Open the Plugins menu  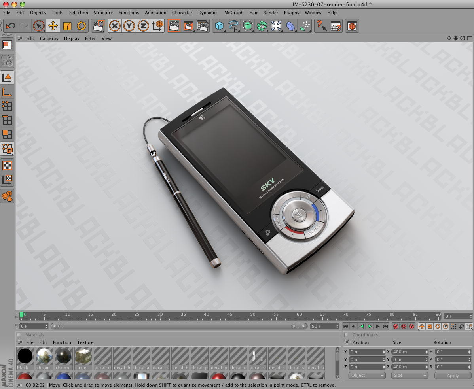[292, 13]
